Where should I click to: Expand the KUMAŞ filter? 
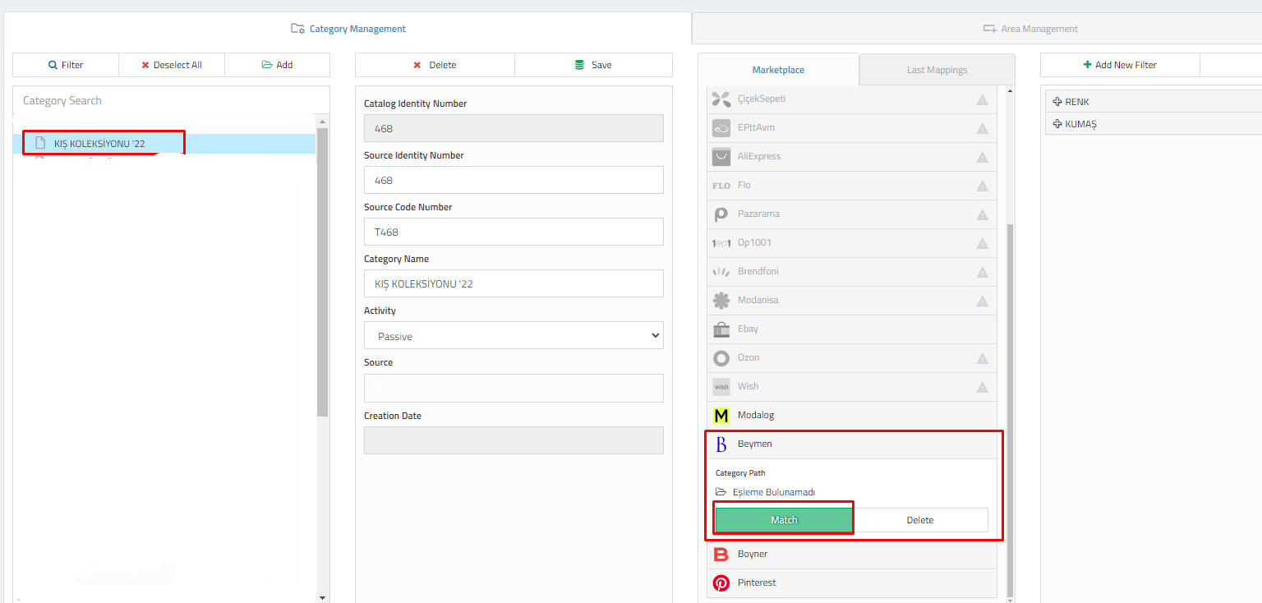[1057, 124]
